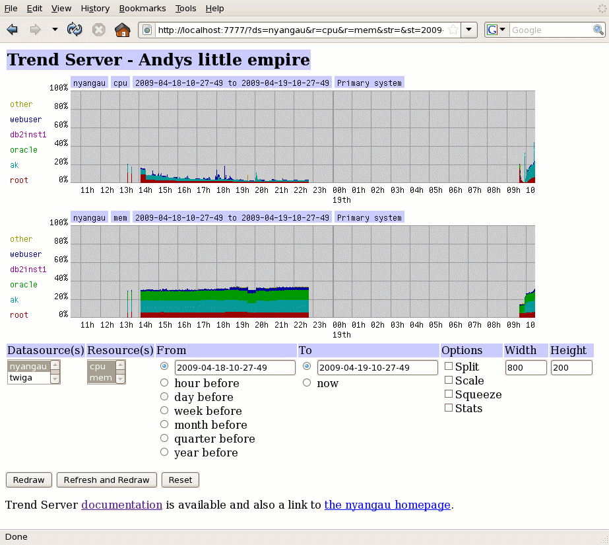Click the search magnifier icon

coord(598,30)
